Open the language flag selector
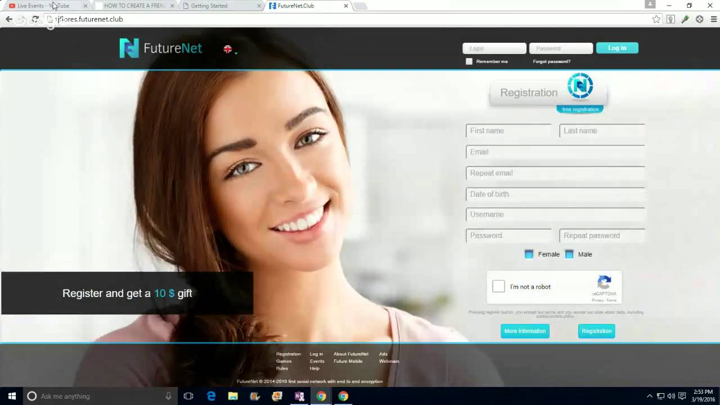Viewport: 720px width, 405px height. point(229,49)
